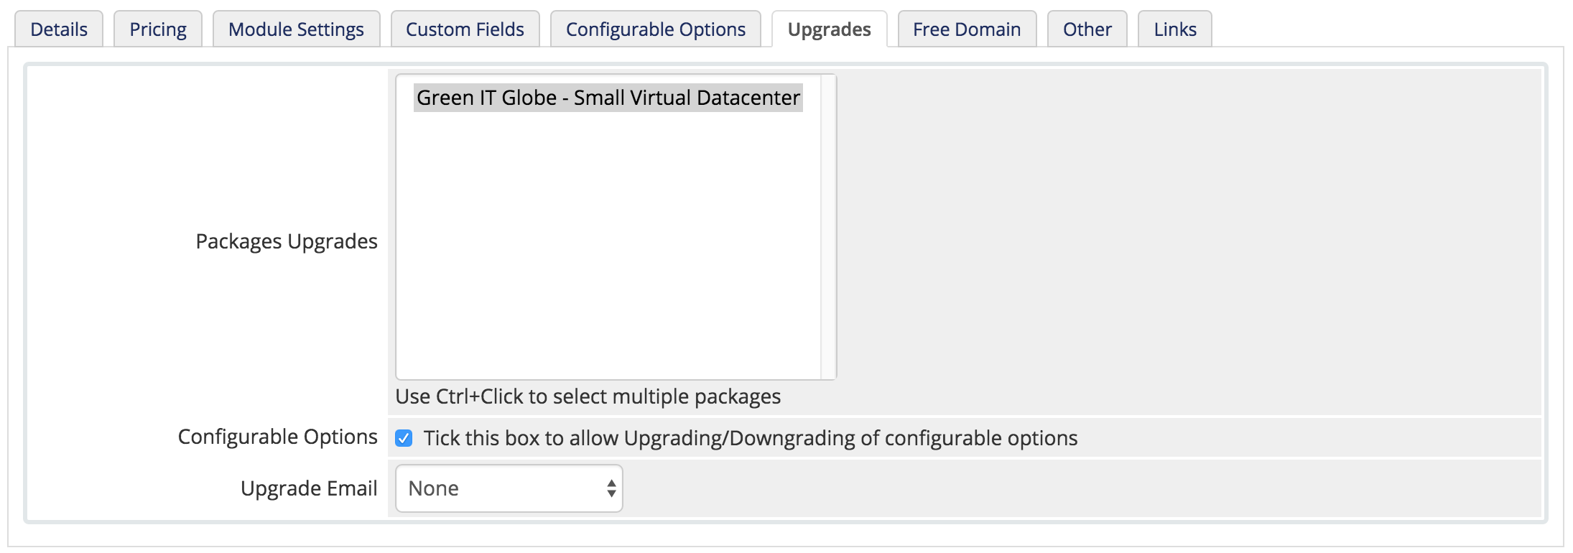The height and width of the screenshot is (553, 1573).
Task: Switch to the Free Domain tab
Action: click(966, 29)
